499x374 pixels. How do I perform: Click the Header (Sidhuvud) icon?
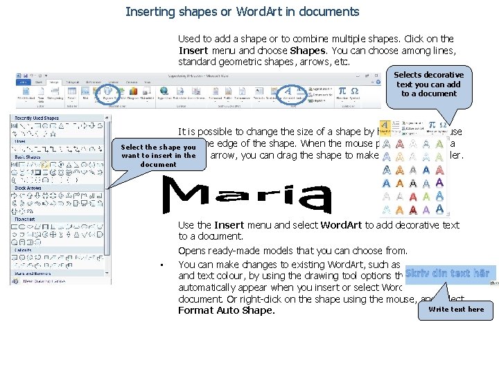(216, 93)
